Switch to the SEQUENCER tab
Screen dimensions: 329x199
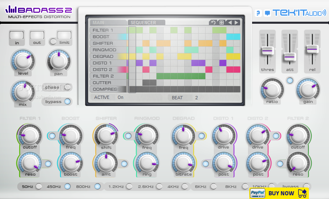pos(146,23)
